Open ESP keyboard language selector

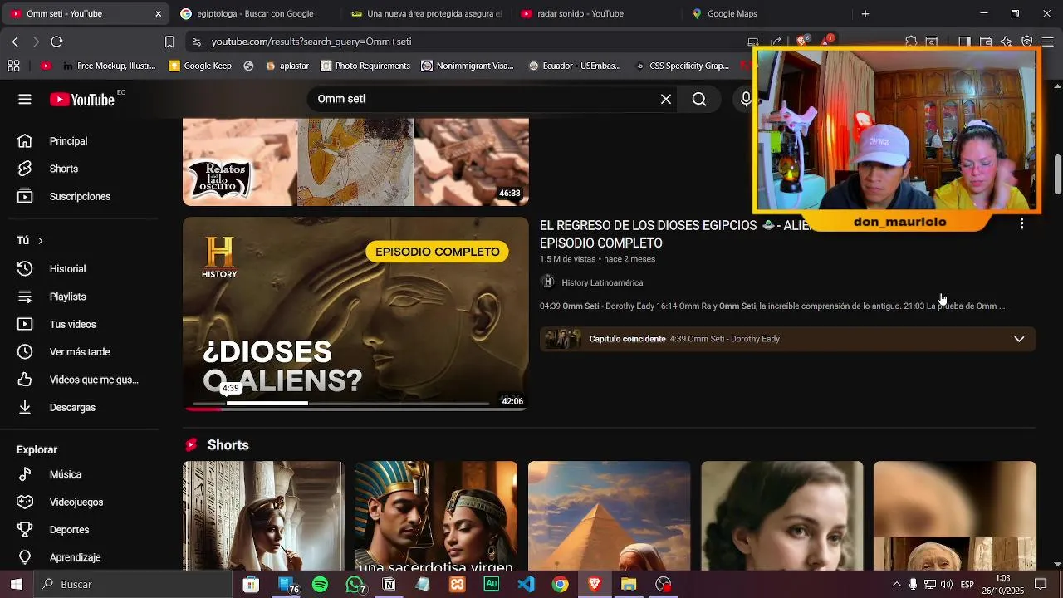[x=967, y=585]
